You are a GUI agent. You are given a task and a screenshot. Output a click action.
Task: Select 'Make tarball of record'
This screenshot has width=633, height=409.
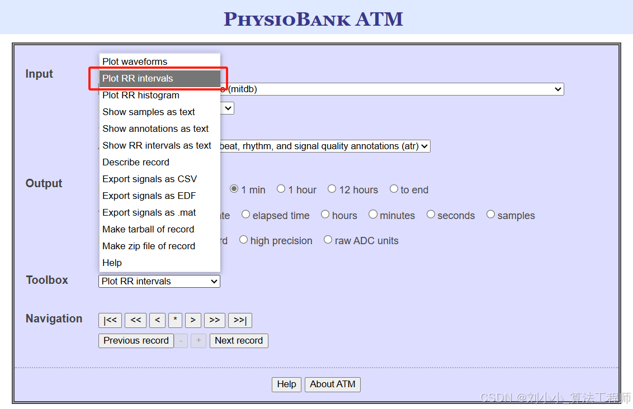point(159,229)
